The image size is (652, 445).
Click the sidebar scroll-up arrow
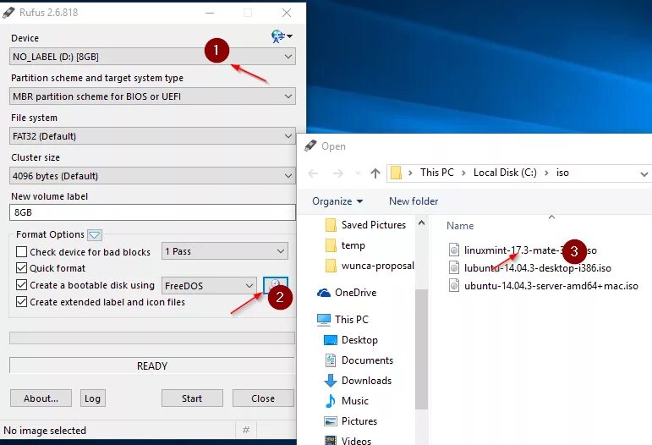click(421, 222)
